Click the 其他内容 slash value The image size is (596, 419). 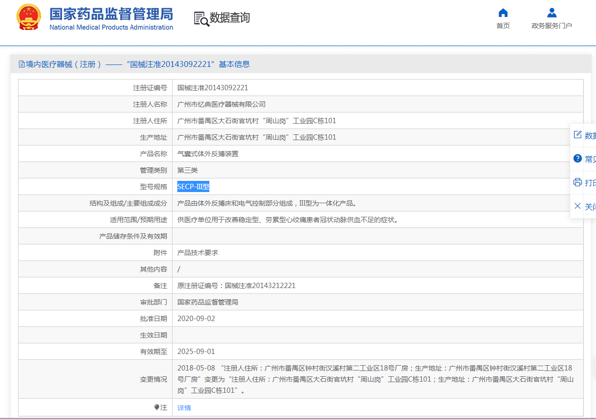pyautogui.click(x=179, y=269)
